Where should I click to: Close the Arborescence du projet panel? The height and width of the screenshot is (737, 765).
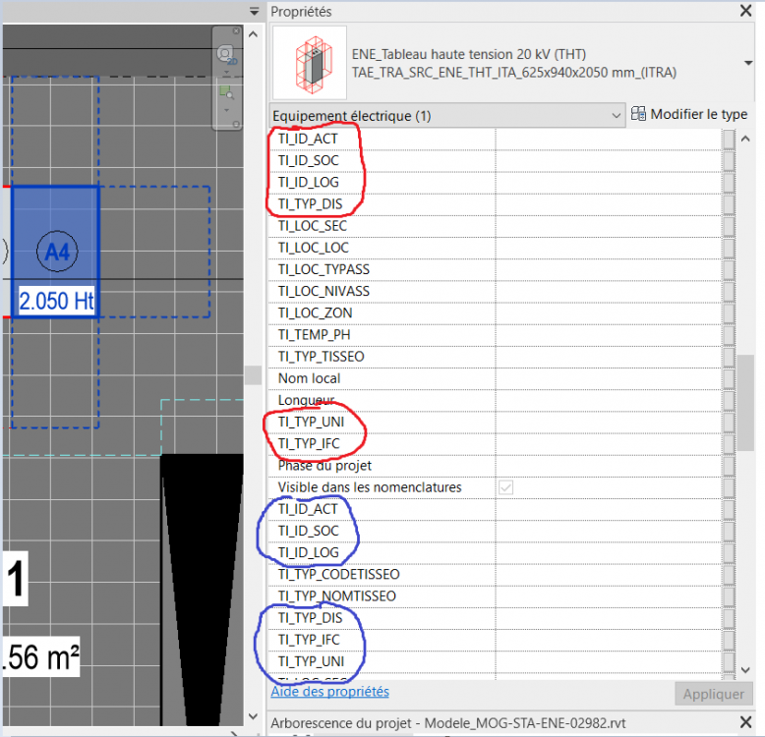tap(745, 722)
